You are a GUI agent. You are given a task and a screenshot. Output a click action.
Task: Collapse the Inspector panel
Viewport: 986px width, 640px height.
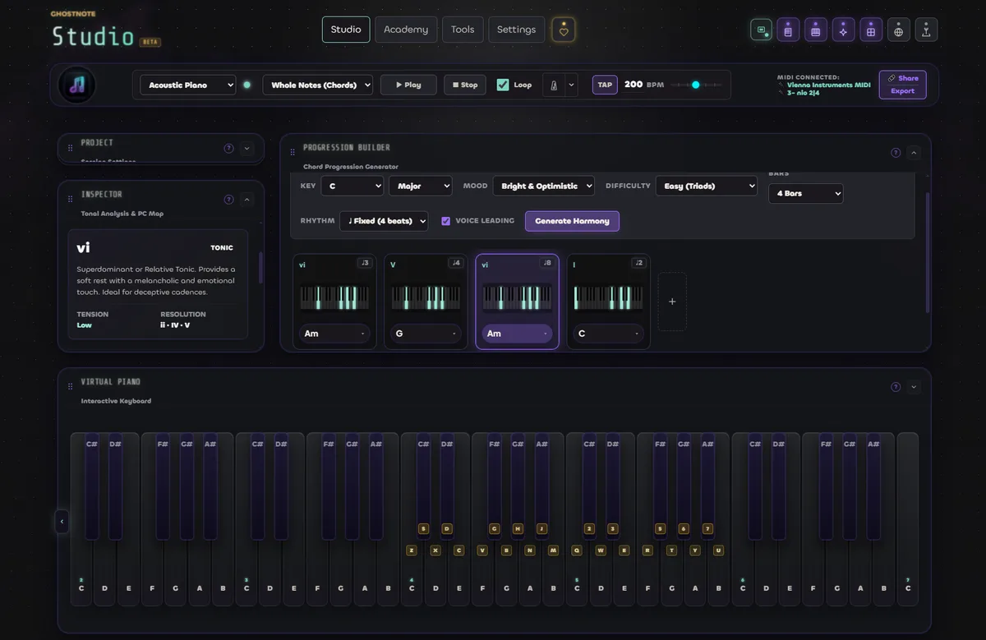(247, 200)
